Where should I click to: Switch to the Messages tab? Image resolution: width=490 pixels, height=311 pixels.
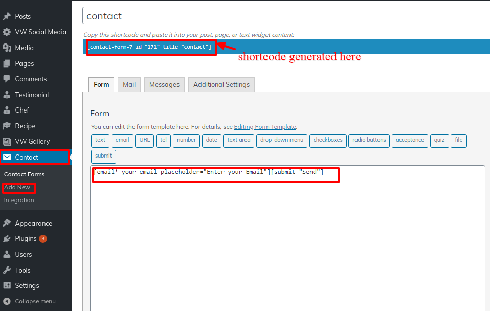click(x=164, y=84)
